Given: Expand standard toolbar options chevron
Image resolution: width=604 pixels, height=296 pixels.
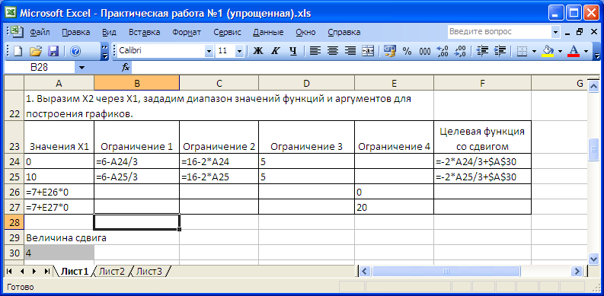Looking at the screenshot, I should pos(105,51).
